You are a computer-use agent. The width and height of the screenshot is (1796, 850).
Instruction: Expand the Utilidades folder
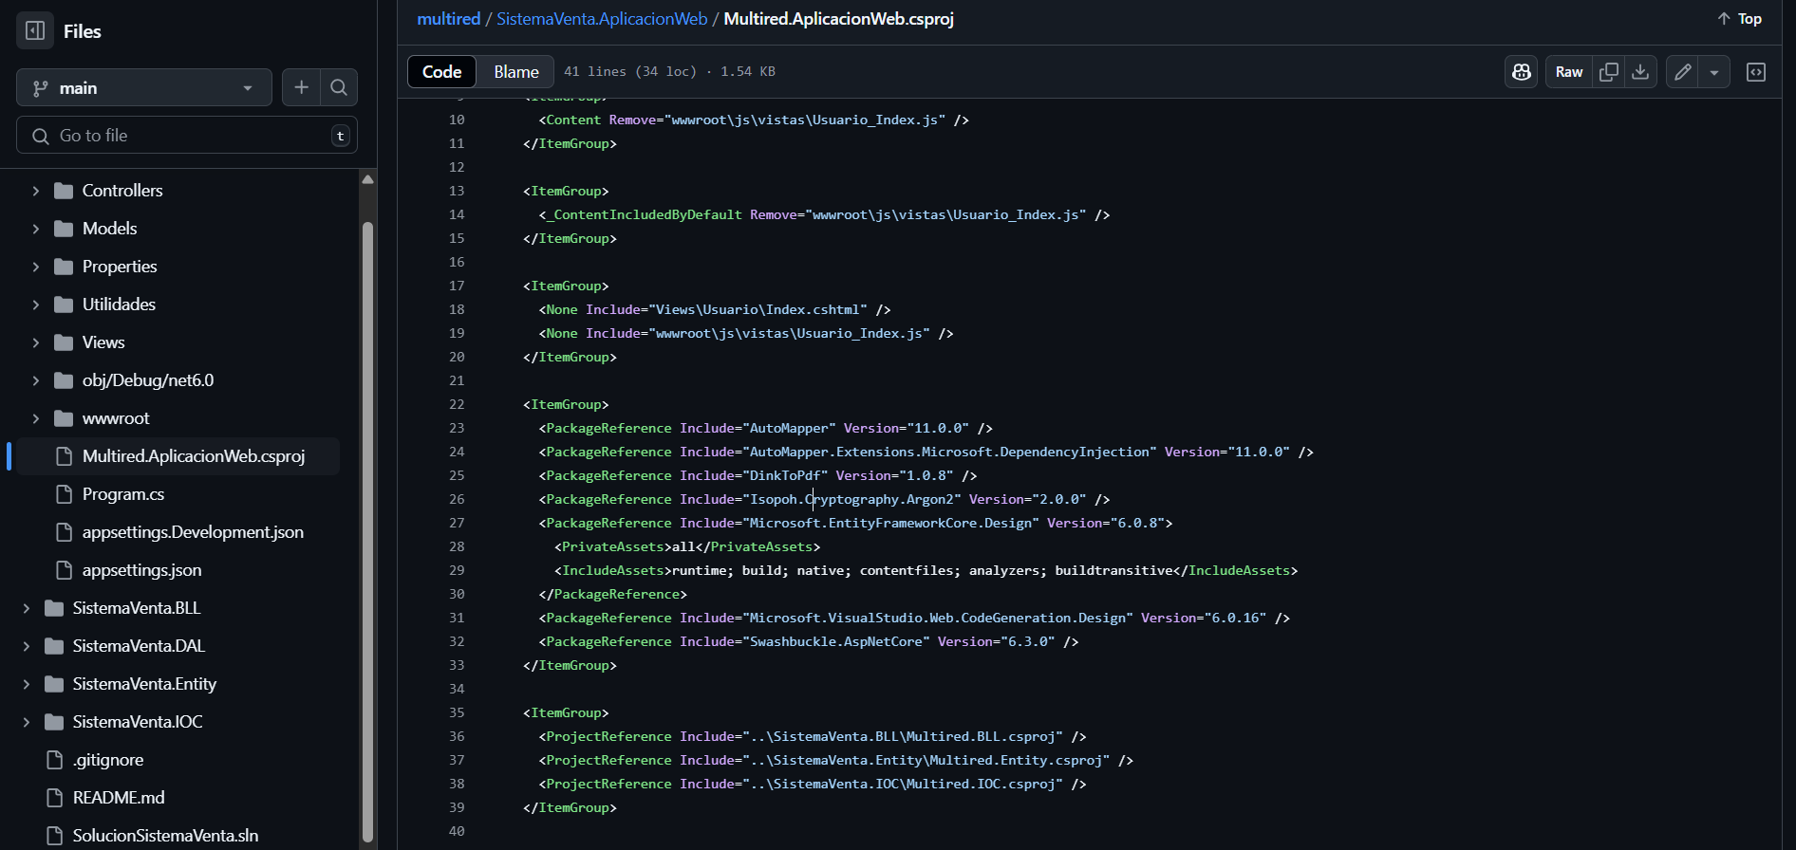click(36, 305)
